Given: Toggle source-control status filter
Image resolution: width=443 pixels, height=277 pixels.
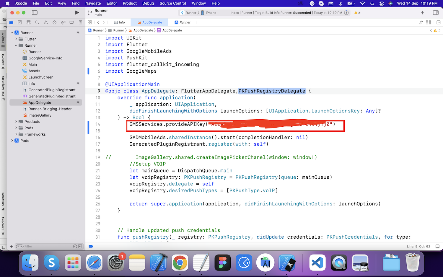Looking at the screenshot, I should tap(80, 246).
